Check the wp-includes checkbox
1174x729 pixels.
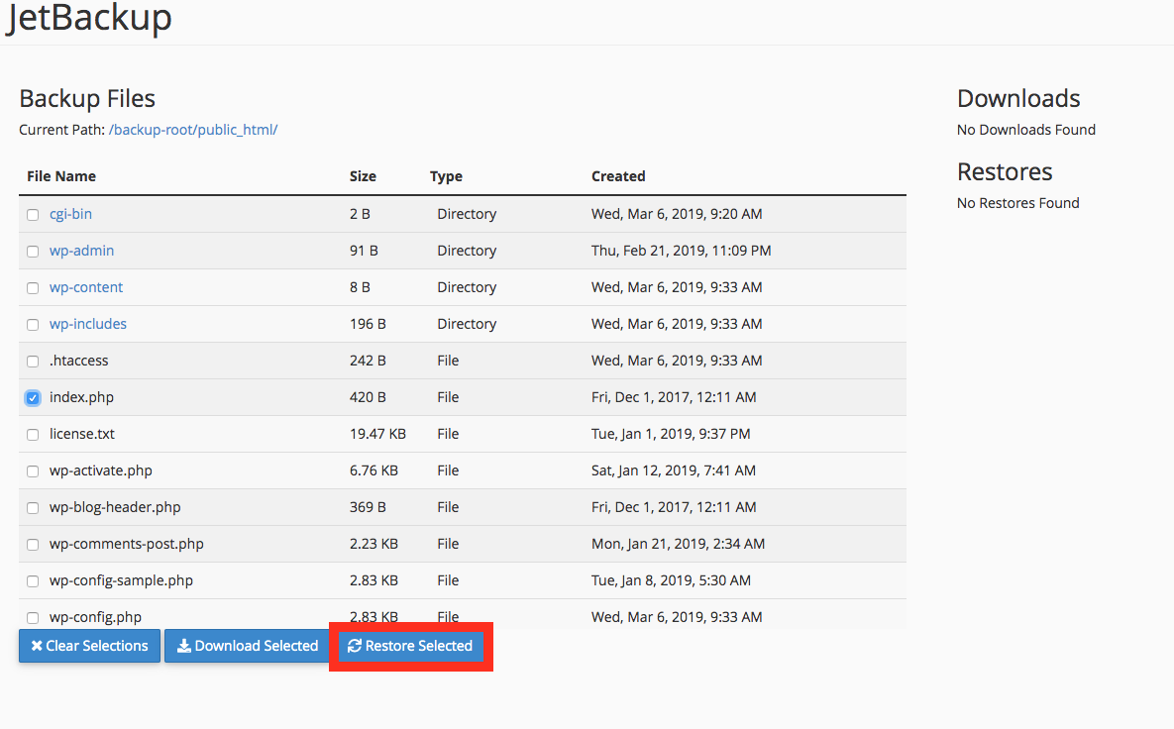tap(33, 325)
